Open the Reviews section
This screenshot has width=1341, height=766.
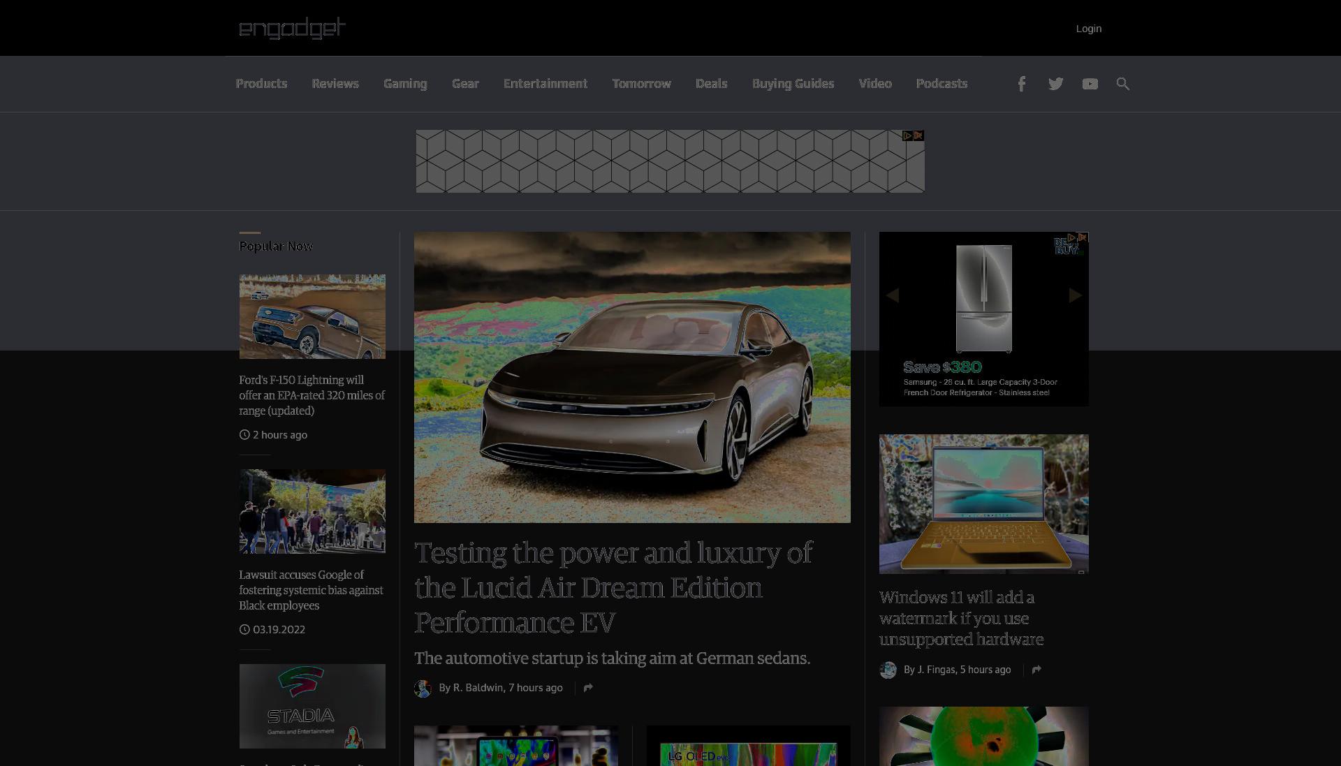pos(335,84)
